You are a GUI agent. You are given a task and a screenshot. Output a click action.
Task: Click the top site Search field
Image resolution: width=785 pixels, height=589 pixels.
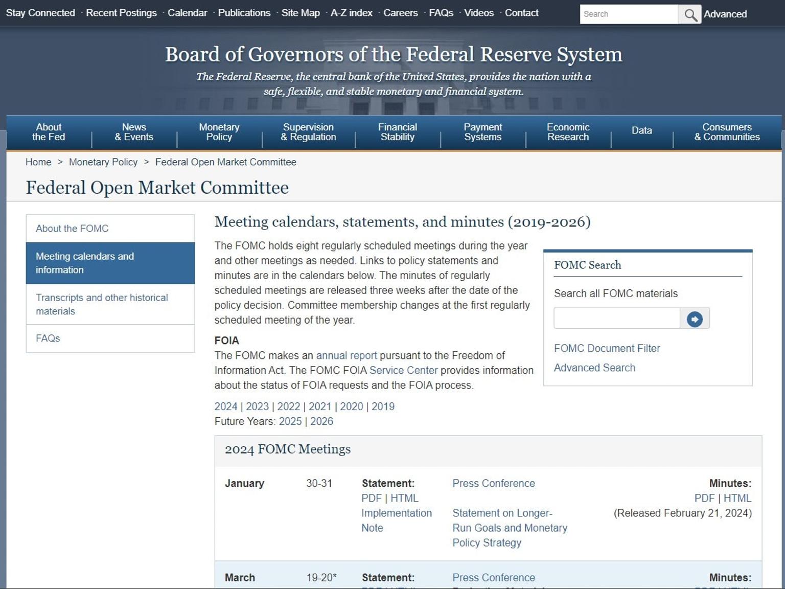[629, 14]
